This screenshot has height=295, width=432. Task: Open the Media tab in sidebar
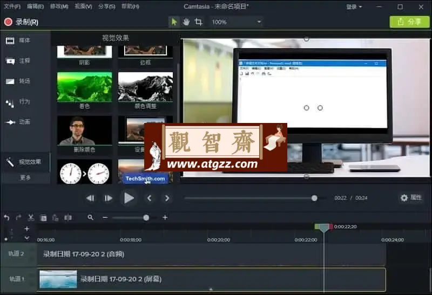click(x=18, y=41)
